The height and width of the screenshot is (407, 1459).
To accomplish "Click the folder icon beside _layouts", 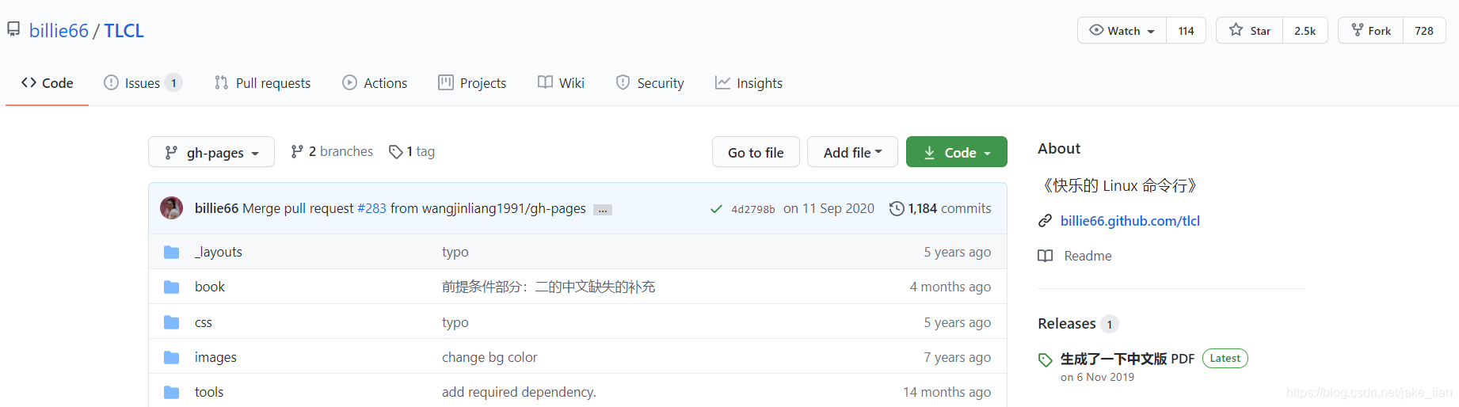I will [171, 252].
